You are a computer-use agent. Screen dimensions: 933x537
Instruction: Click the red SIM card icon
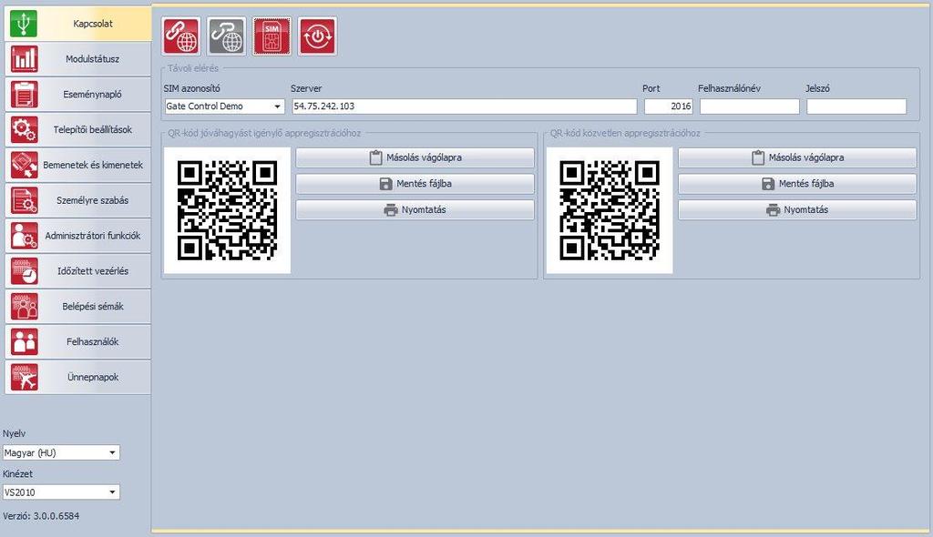(272, 36)
